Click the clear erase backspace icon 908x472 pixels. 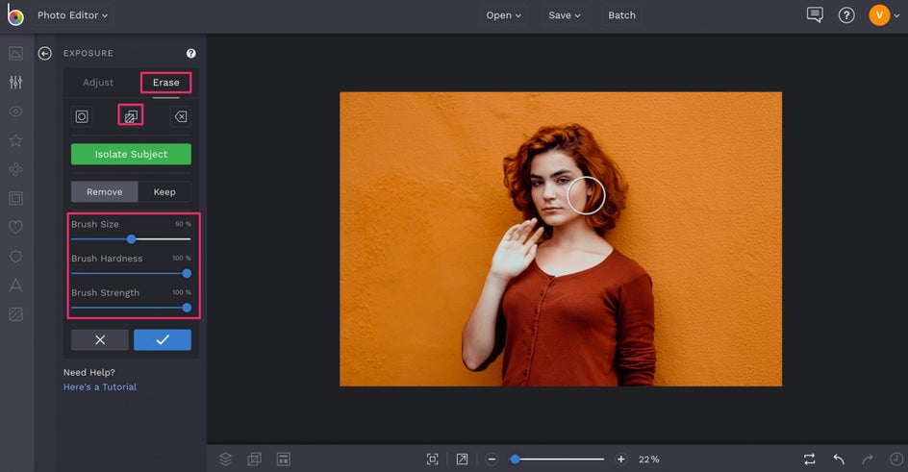click(180, 116)
